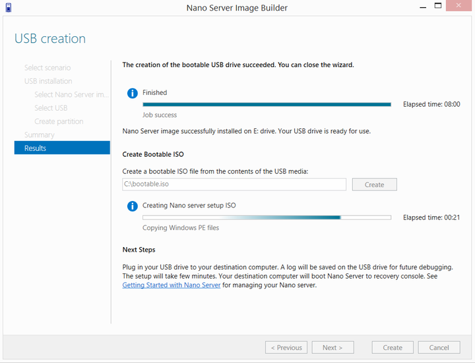
Task: Click the info icon beside Creating Nano server setup ISO
Action: tap(133, 206)
